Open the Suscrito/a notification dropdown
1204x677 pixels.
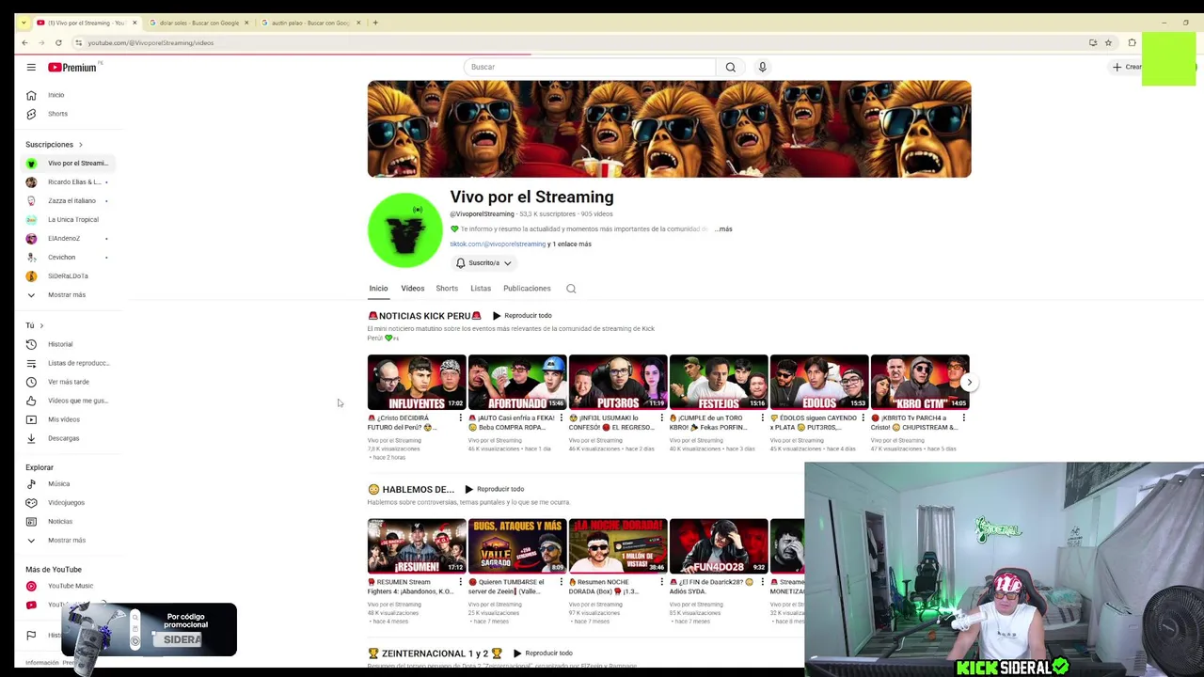click(483, 263)
